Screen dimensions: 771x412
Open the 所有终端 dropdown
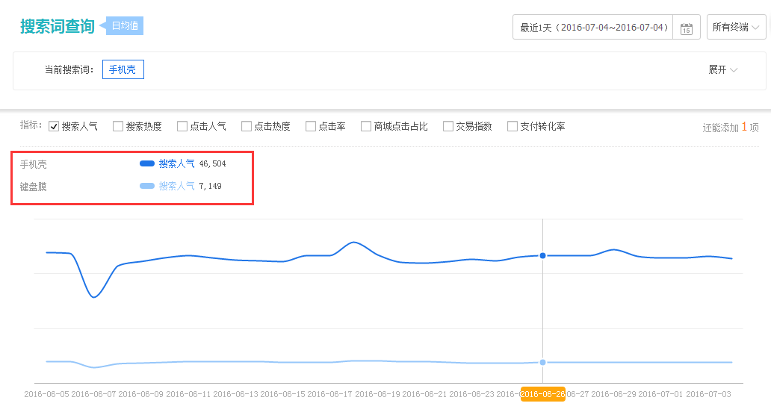736,28
